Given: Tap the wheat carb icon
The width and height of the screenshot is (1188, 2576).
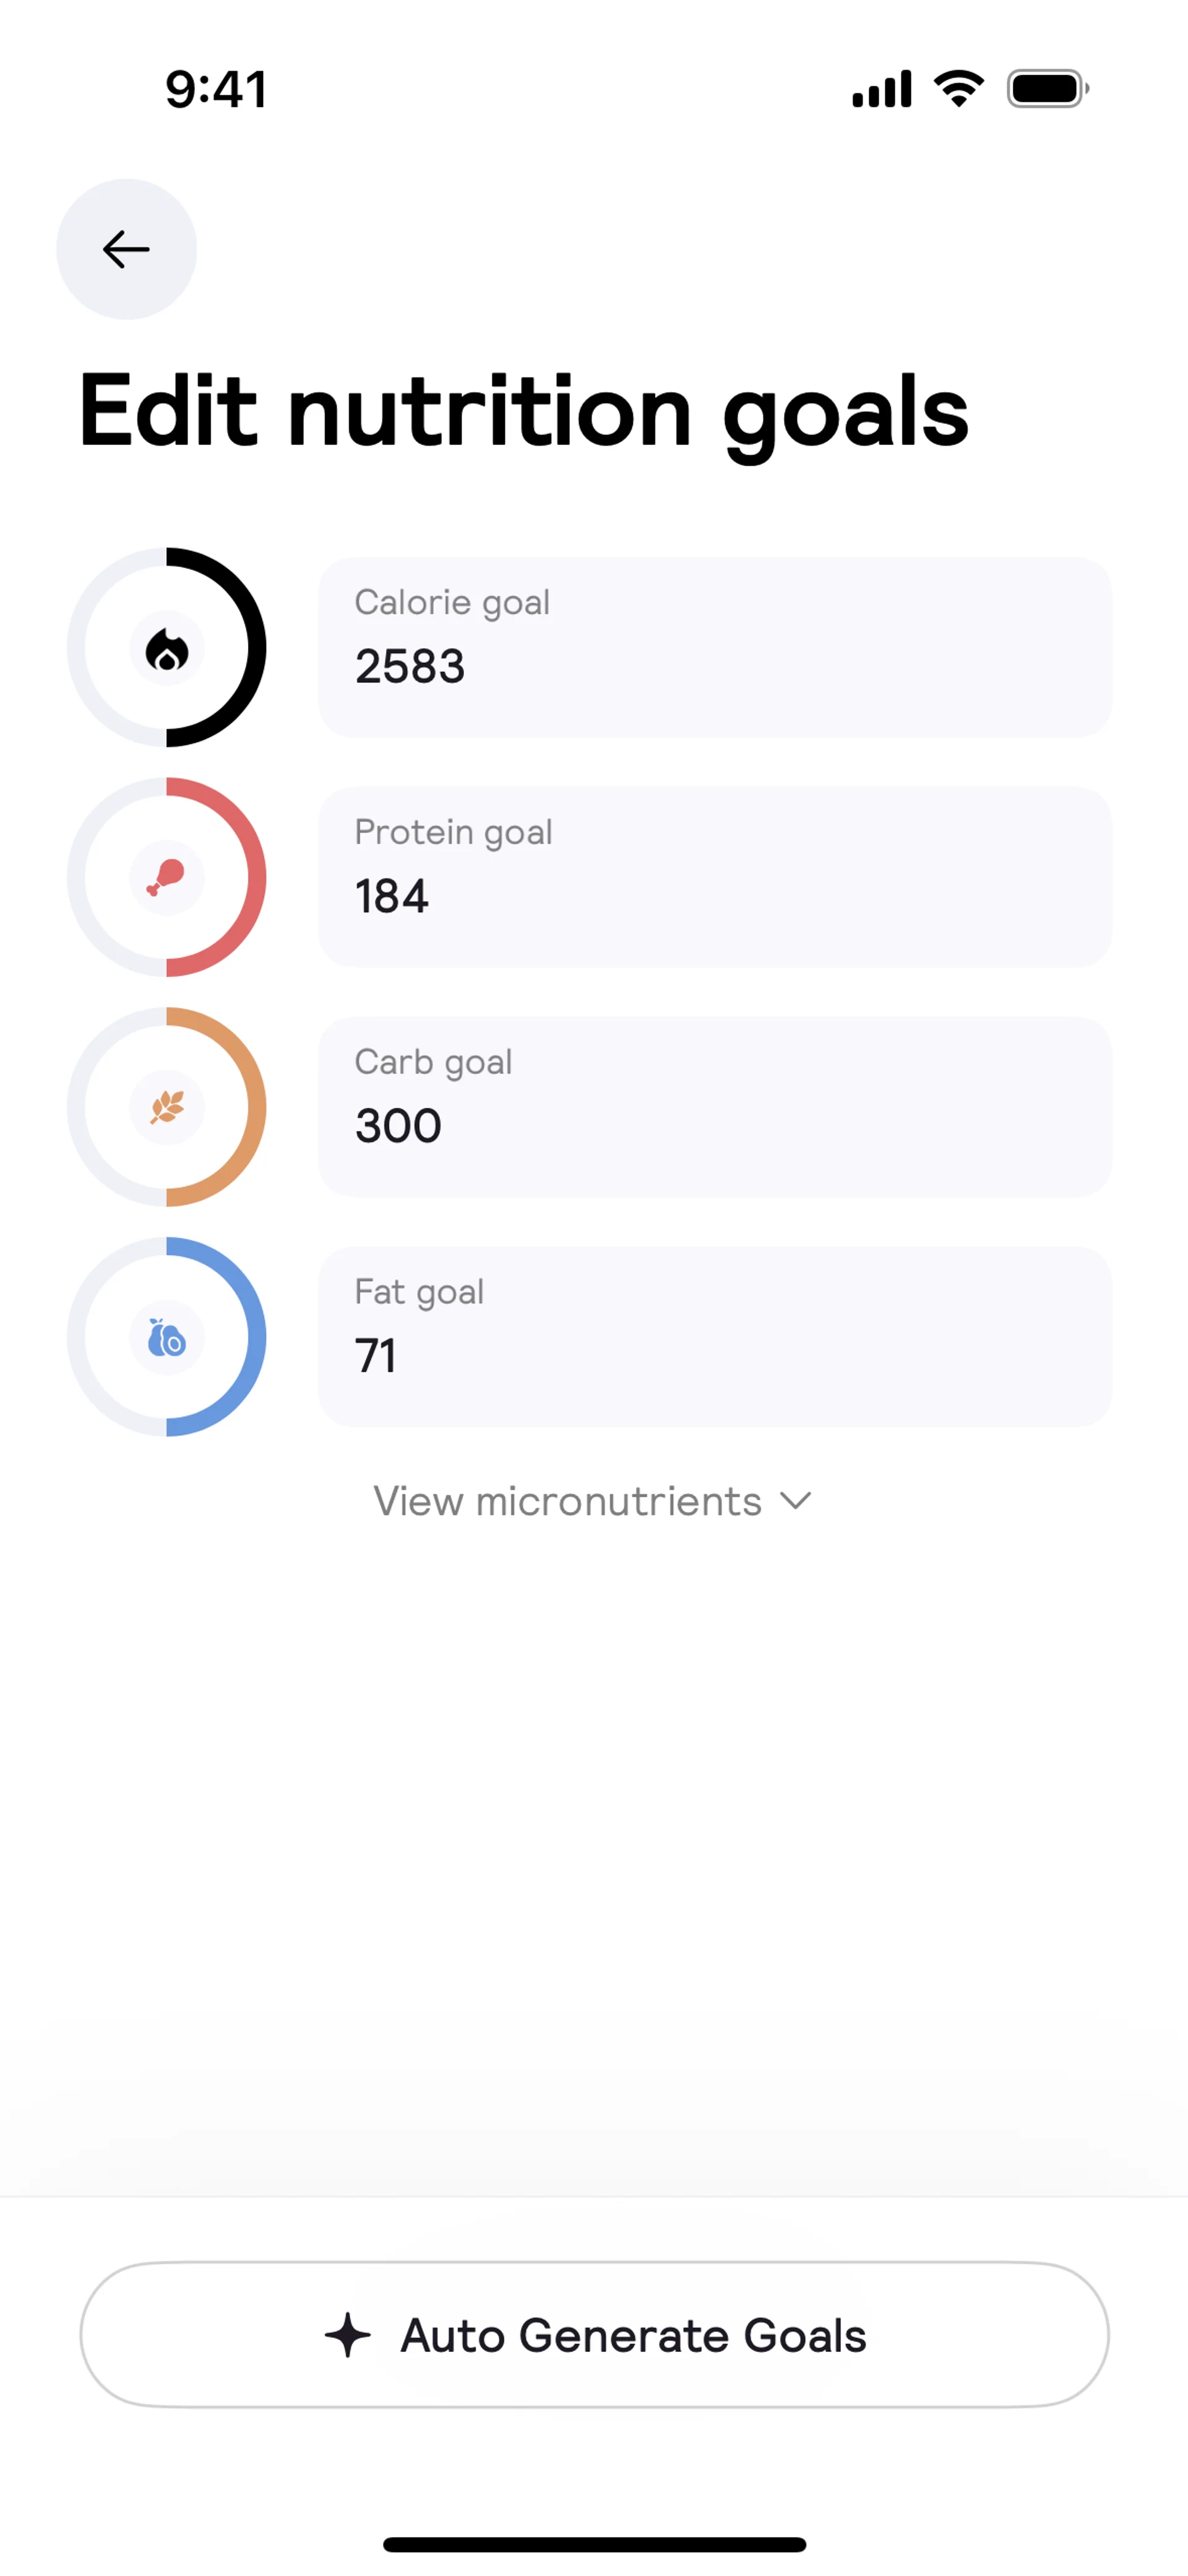Looking at the screenshot, I should pyautogui.click(x=167, y=1107).
